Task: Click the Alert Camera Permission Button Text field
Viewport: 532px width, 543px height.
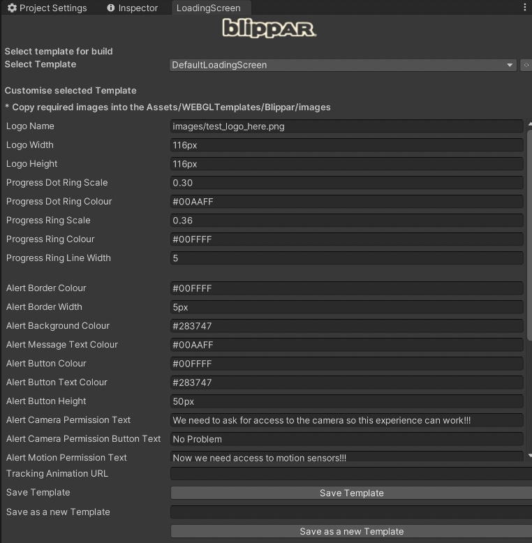Action: (x=346, y=439)
